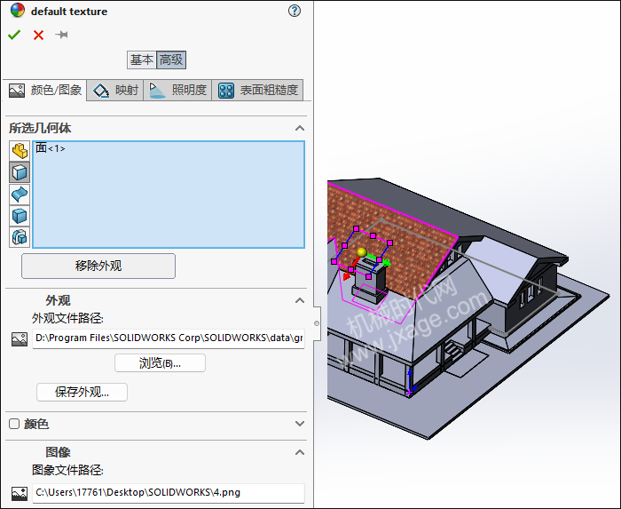This screenshot has width=621, height=509.
Task: Expand the 颜色 section
Action: click(300, 424)
